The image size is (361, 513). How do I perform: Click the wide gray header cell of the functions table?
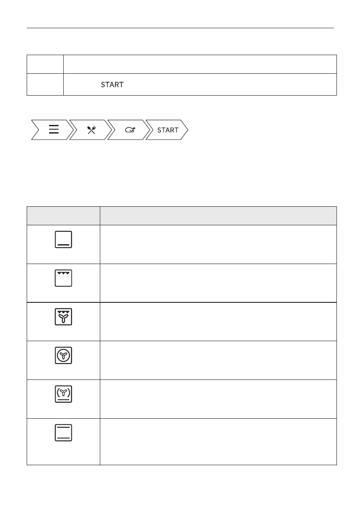(x=218, y=215)
